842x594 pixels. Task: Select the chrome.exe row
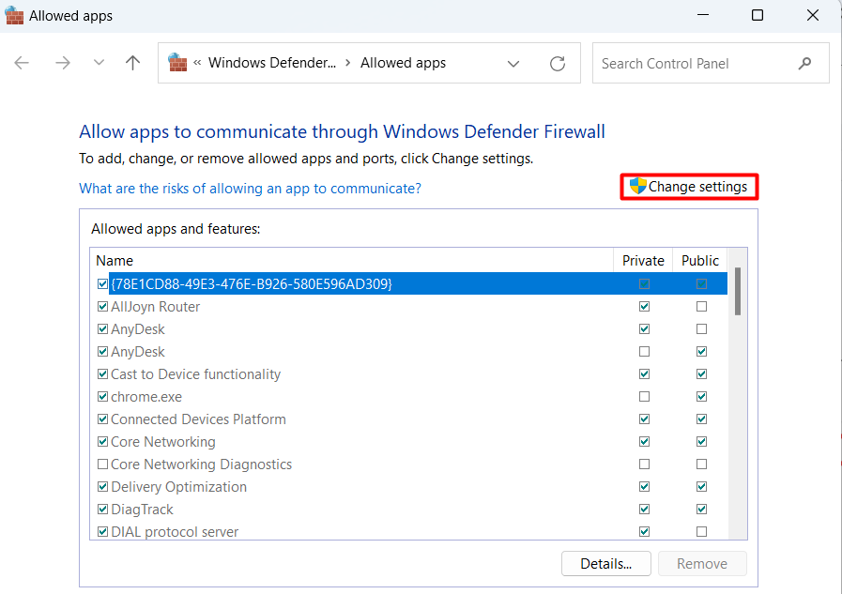point(408,397)
